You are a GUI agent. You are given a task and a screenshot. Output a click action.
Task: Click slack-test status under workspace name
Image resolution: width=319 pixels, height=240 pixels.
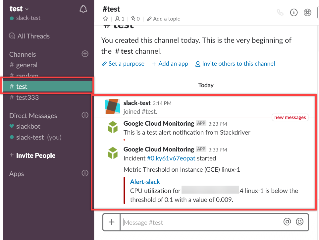pos(25,18)
